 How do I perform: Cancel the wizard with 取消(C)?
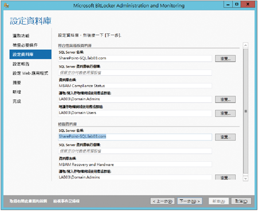(241, 201)
